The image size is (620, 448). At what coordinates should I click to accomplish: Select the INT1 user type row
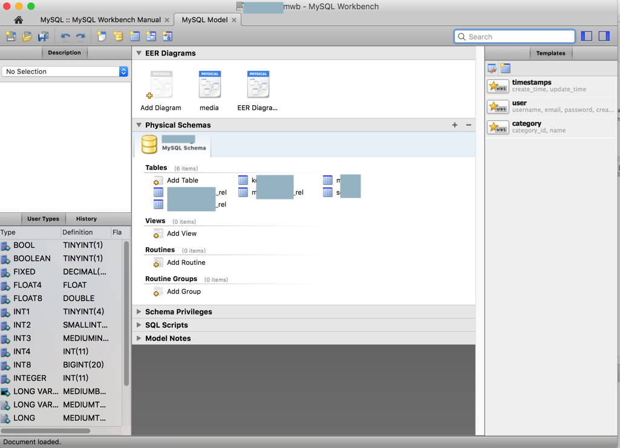pyautogui.click(x=61, y=312)
